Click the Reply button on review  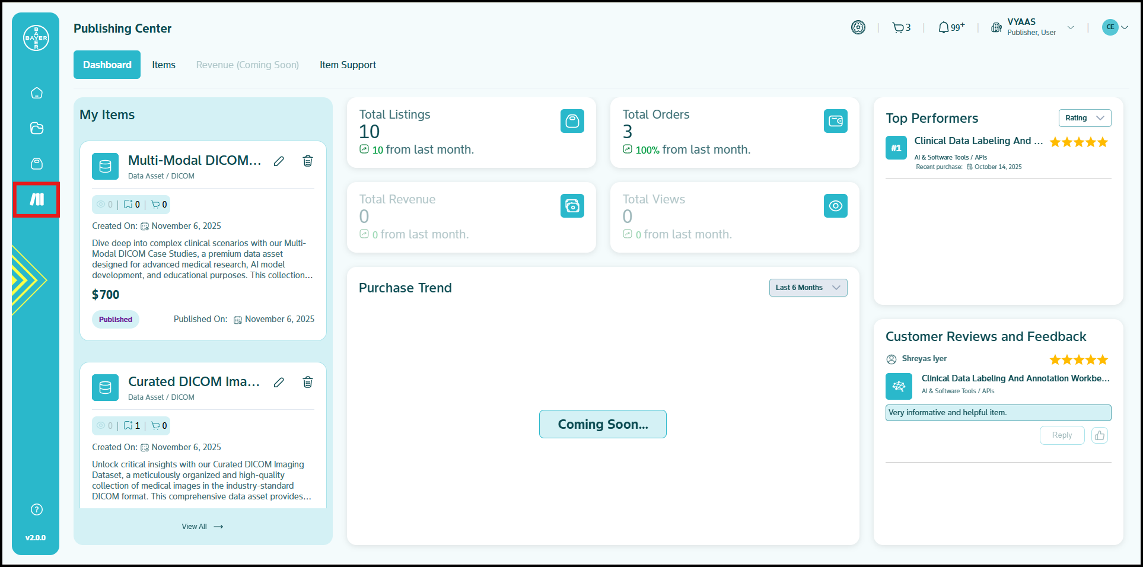tap(1062, 435)
